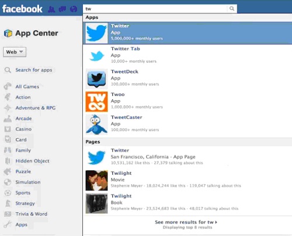Viewport: 292px width, 236px height.
Task: Choose the Twitter Tab app result
Action: (187, 56)
